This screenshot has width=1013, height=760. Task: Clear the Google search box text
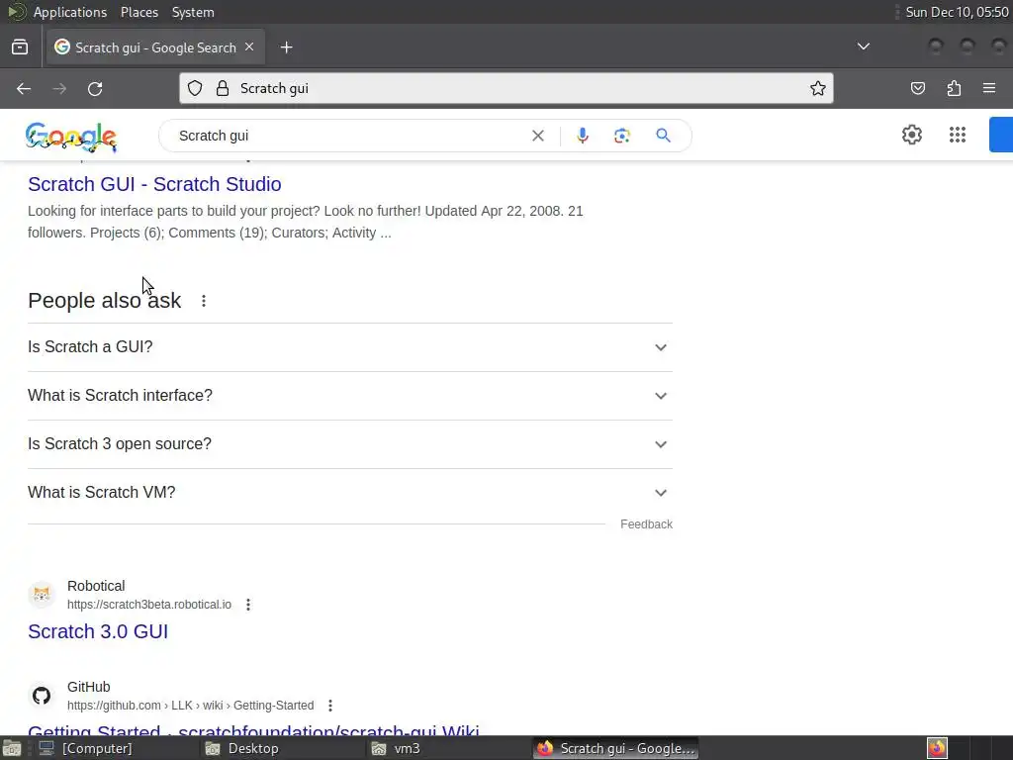pos(537,136)
